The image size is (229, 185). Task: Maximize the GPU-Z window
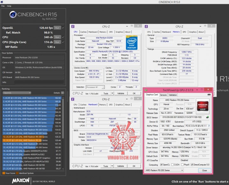point(202,89)
